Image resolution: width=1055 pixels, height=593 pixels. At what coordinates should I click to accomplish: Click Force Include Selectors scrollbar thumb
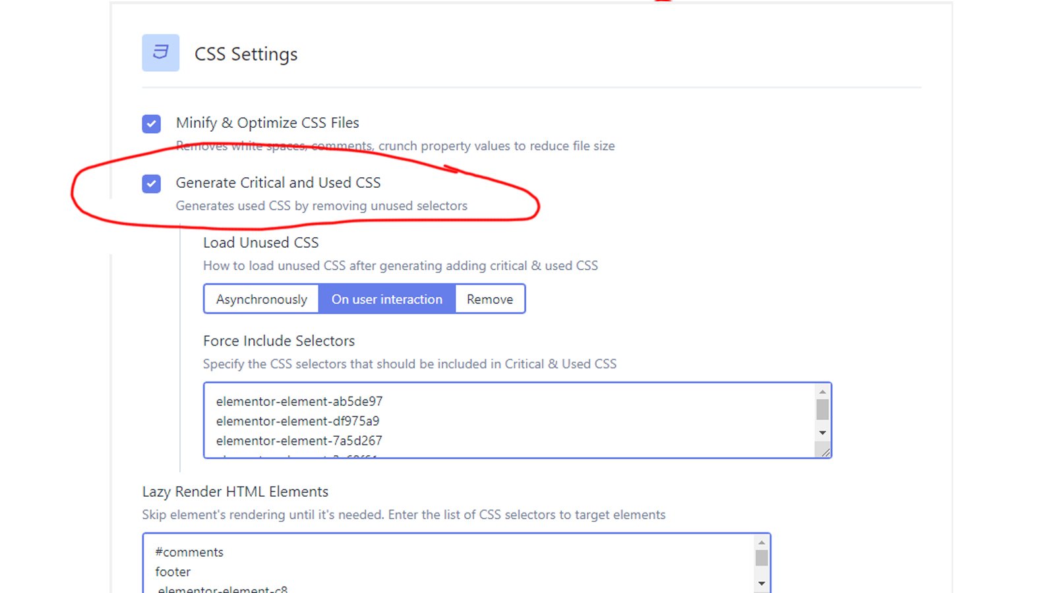pos(822,409)
